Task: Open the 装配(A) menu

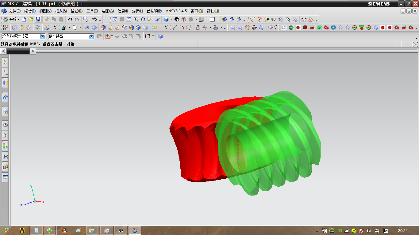Action: [x=107, y=11]
